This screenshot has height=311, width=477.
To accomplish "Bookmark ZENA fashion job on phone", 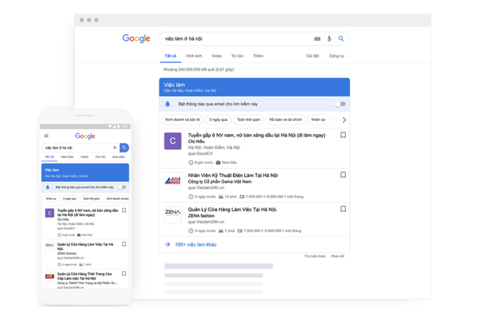I will tap(124, 244).
